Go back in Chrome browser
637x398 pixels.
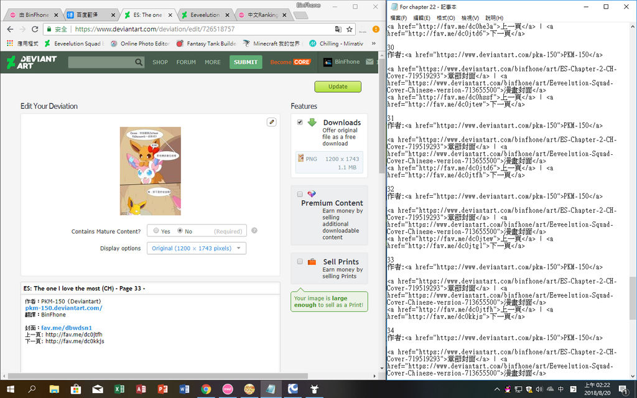point(10,29)
